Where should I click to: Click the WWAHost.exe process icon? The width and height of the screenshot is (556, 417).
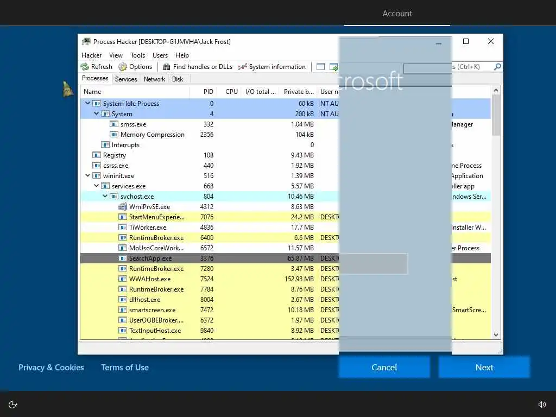pos(123,279)
